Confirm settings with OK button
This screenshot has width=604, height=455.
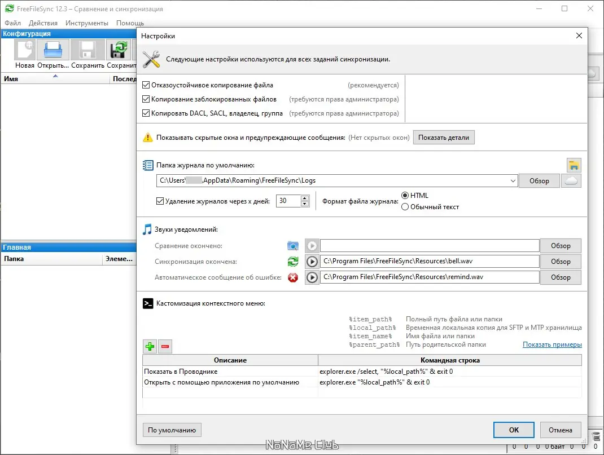click(x=514, y=430)
